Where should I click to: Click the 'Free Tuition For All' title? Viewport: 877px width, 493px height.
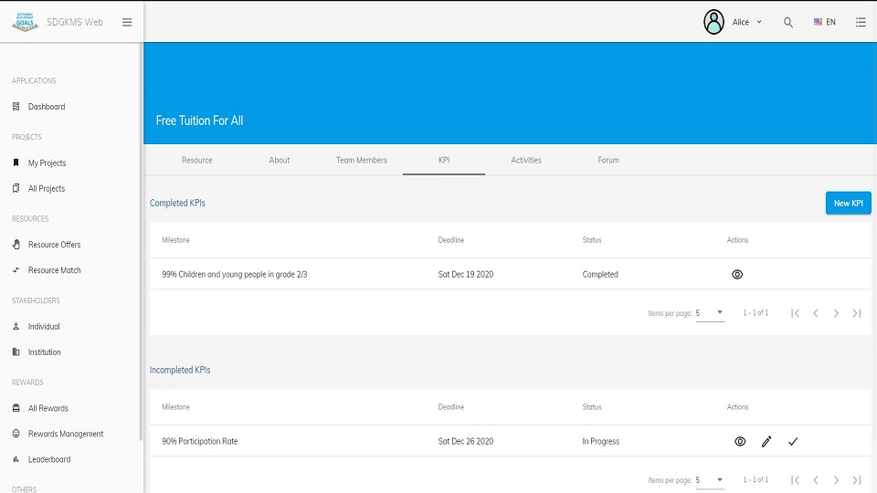[199, 121]
